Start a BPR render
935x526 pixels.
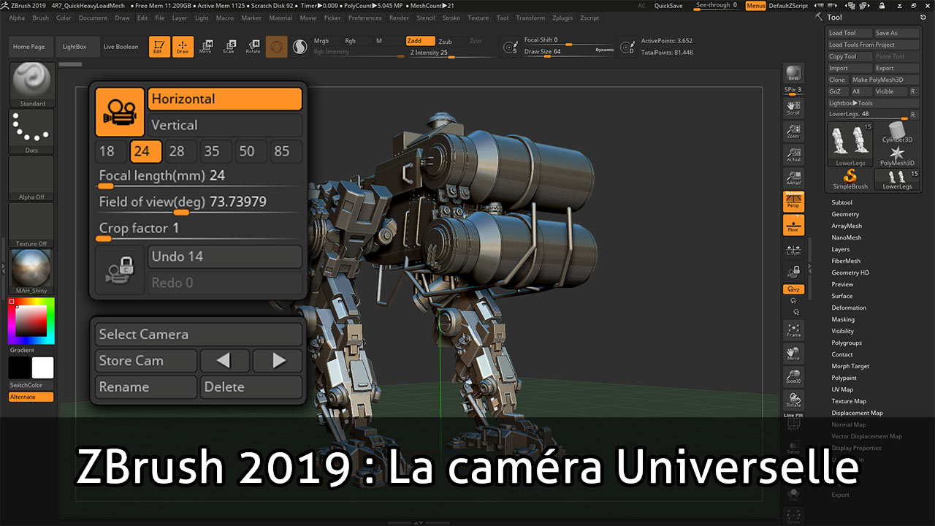(793, 74)
